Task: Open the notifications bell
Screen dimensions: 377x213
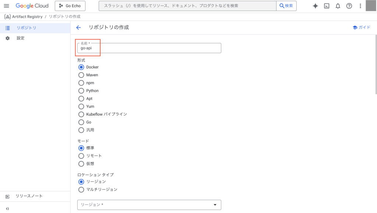Action: tap(338, 6)
